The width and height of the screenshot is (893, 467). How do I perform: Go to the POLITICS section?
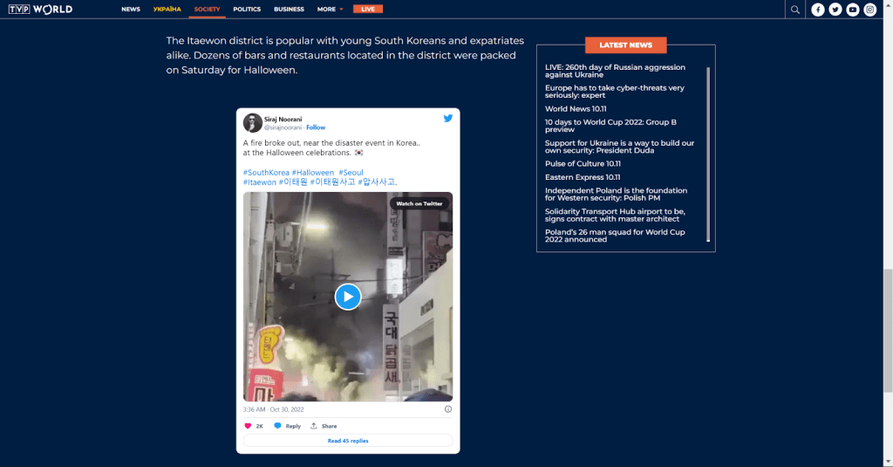pyautogui.click(x=247, y=10)
